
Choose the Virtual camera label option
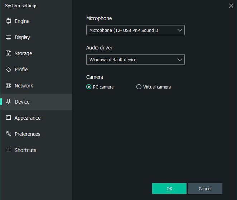point(157,87)
